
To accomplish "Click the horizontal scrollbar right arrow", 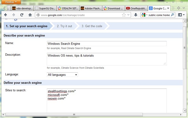I will [181, 115].
